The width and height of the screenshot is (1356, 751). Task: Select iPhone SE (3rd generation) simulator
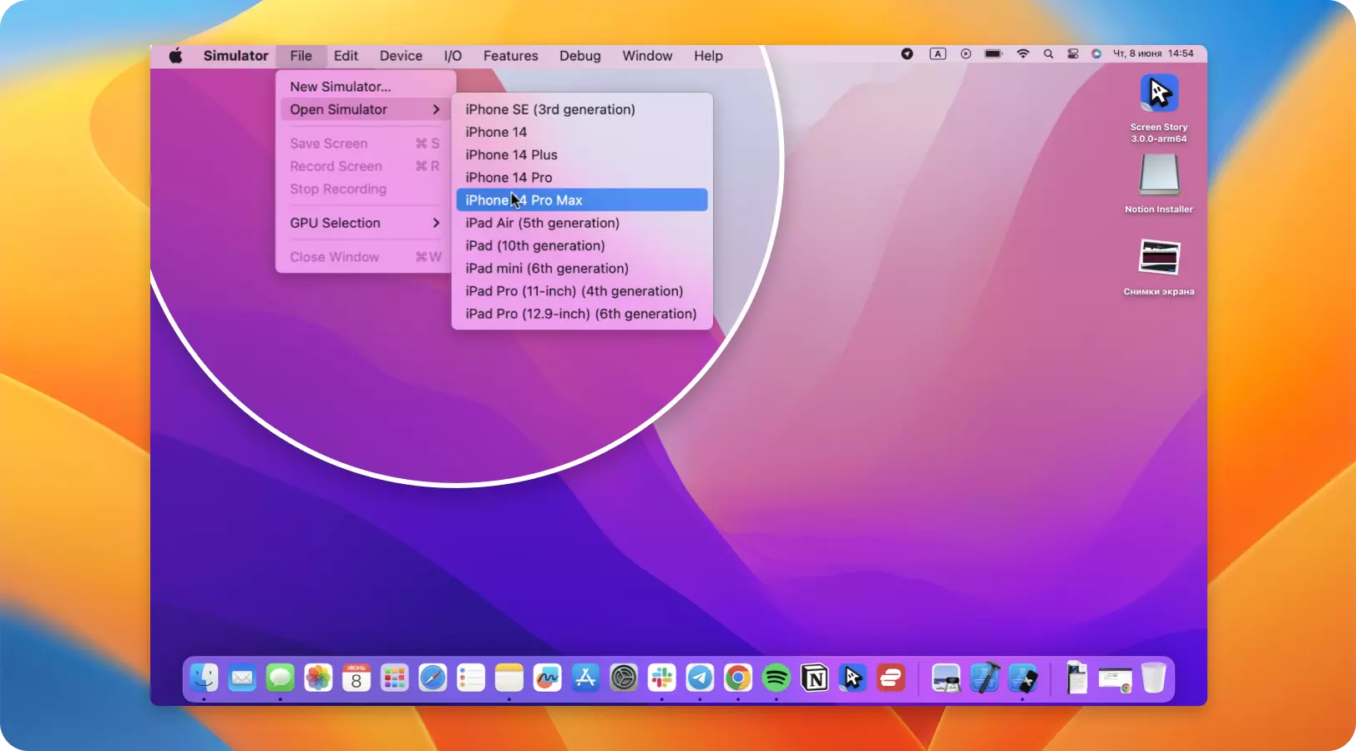(582, 109)
